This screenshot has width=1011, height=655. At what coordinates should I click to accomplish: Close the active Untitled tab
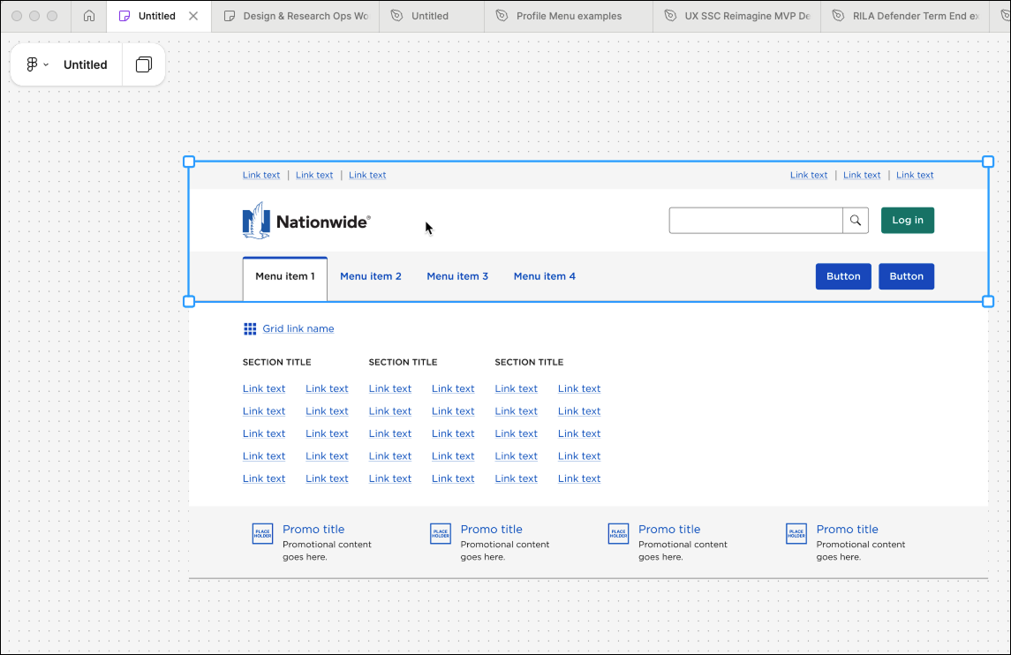coord(193,16)
